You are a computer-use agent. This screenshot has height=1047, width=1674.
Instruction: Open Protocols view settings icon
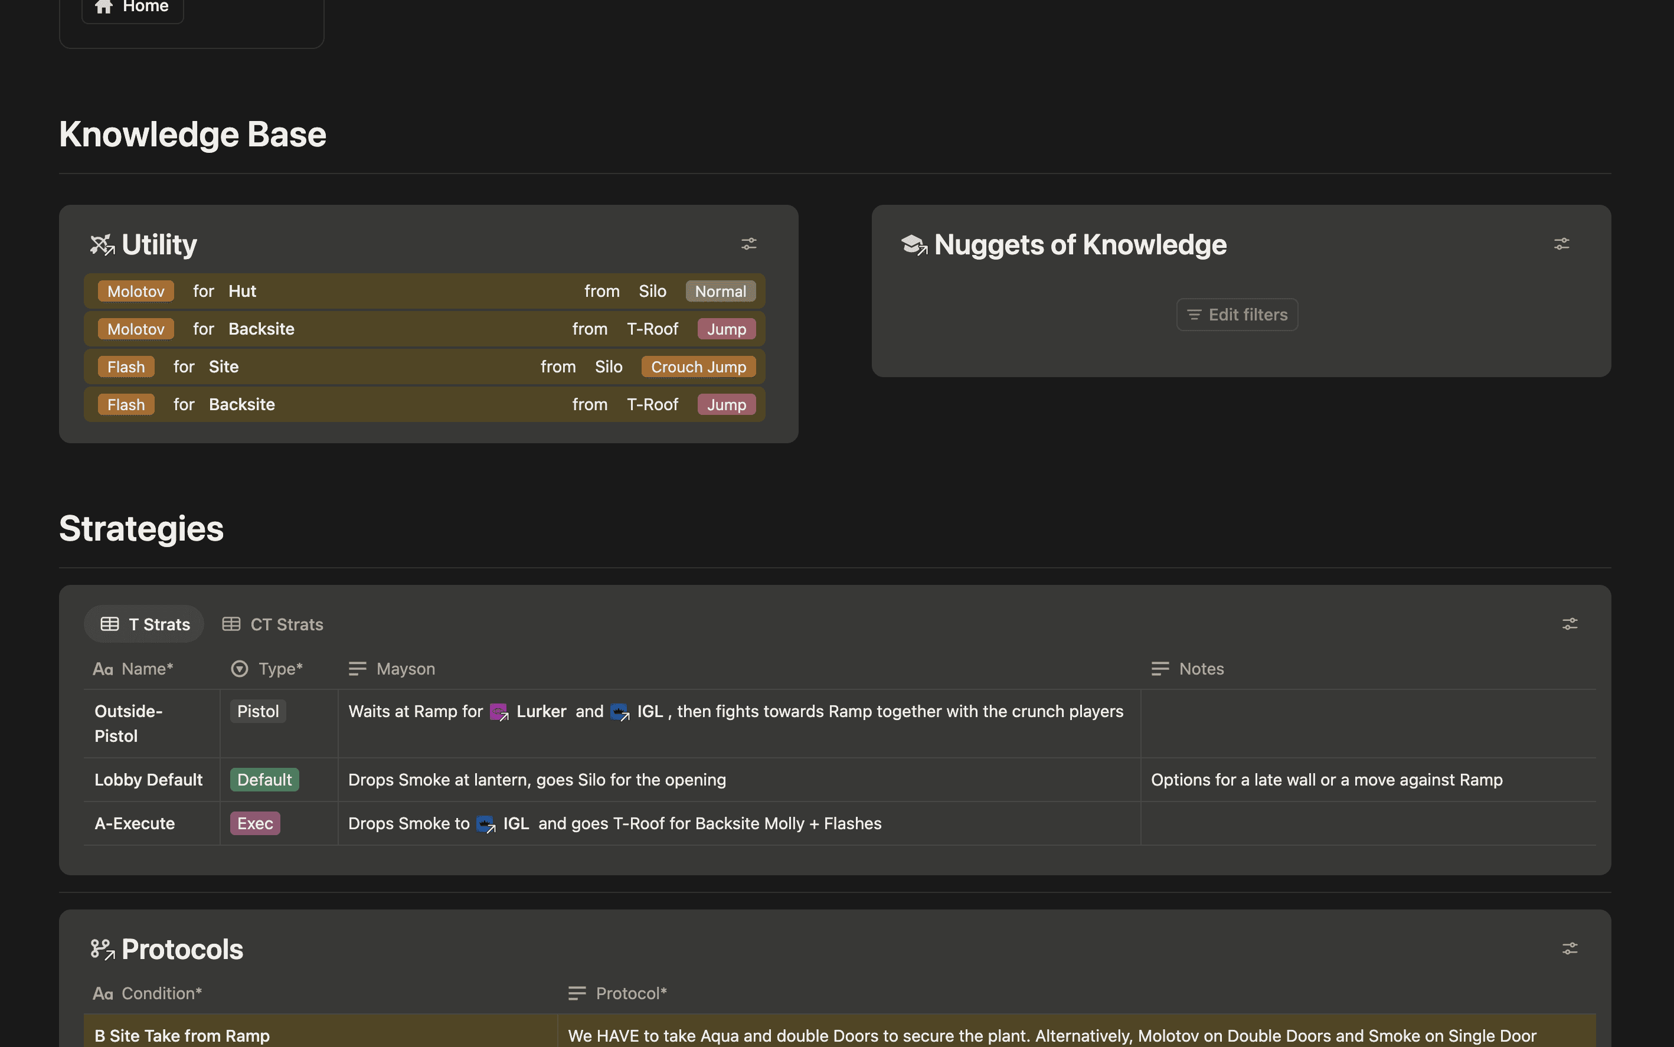1570,948
